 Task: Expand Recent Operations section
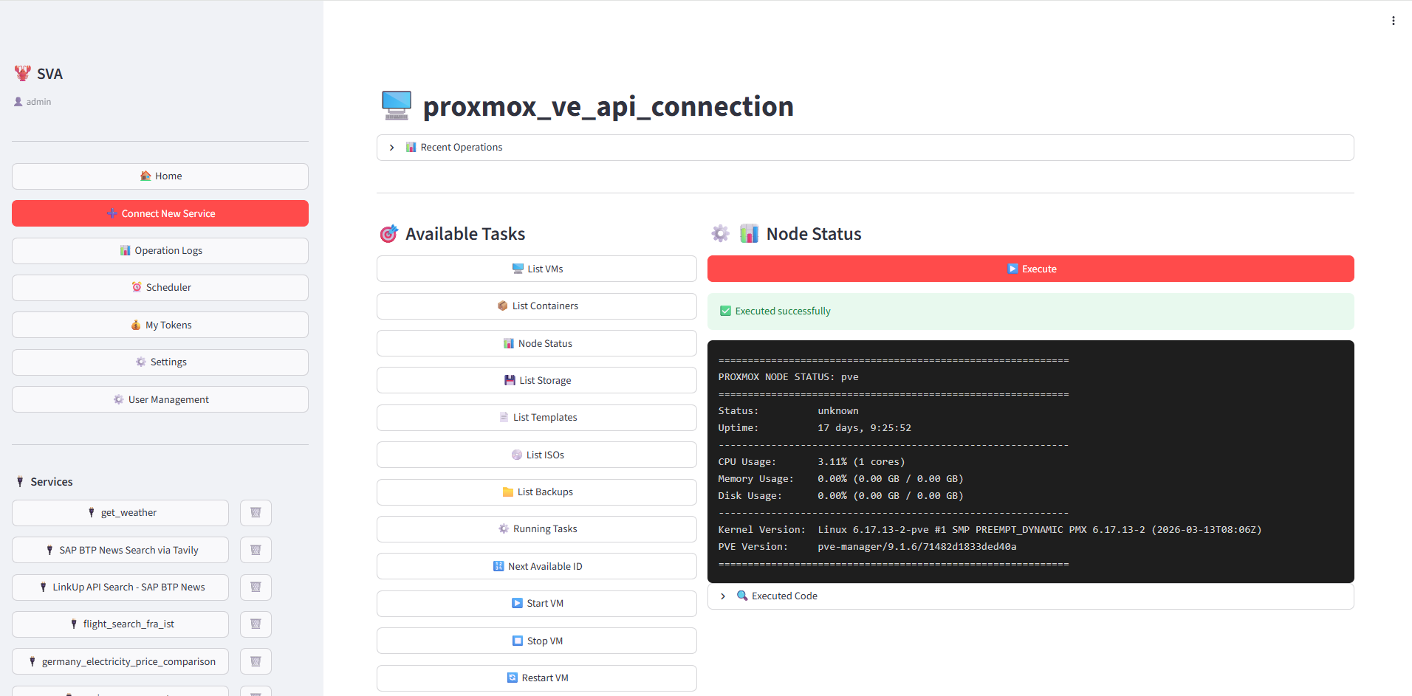point(865,148)
